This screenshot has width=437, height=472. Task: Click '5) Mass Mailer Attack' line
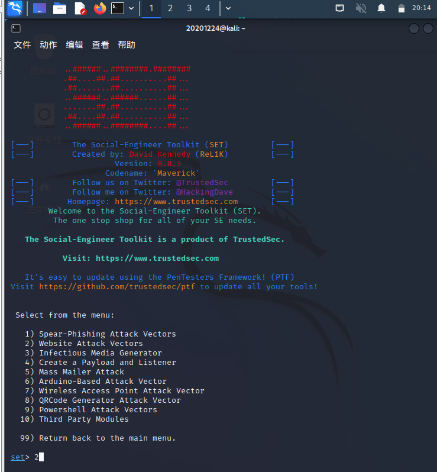[x=75, y=372]
